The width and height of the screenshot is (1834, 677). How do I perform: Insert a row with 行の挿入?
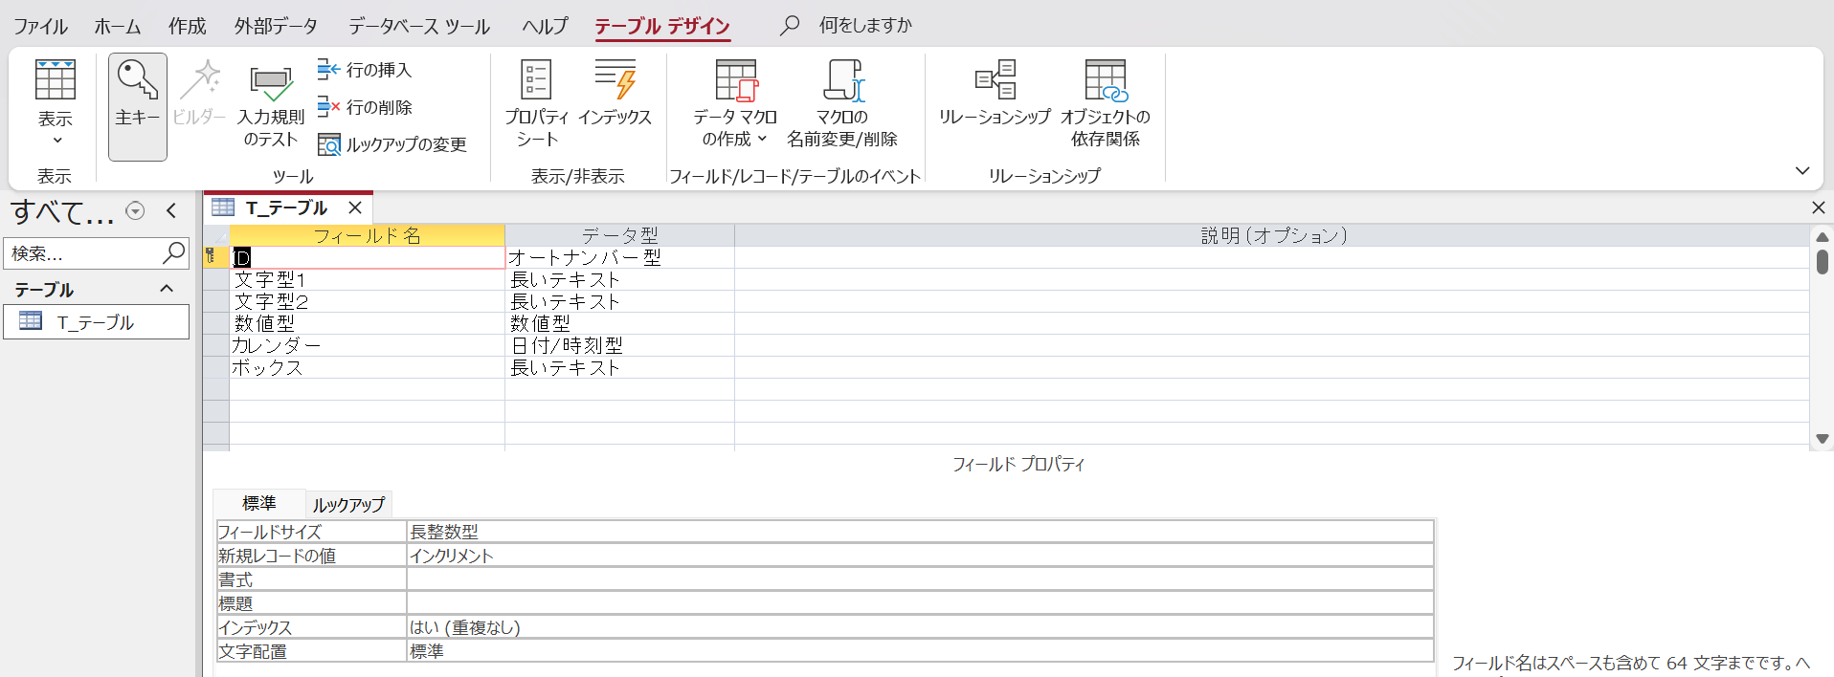365,70
